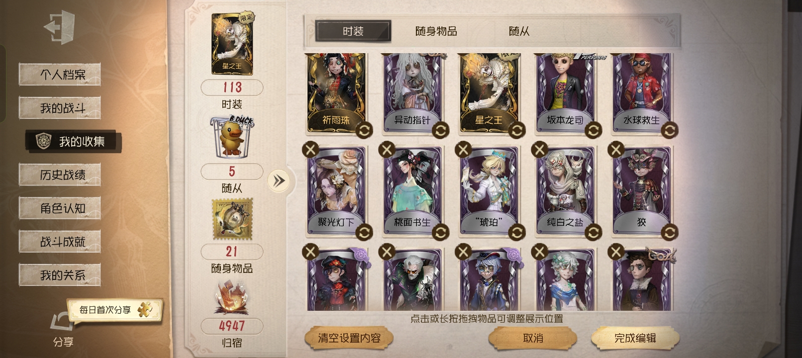Remove the 桃面书生 costume with X

(x=387, y=149)
